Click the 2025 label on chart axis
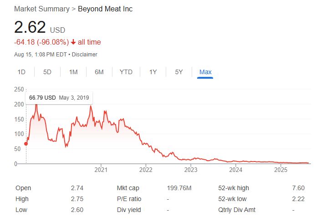The width and height of the screenshot is (321, 222). 281,170
